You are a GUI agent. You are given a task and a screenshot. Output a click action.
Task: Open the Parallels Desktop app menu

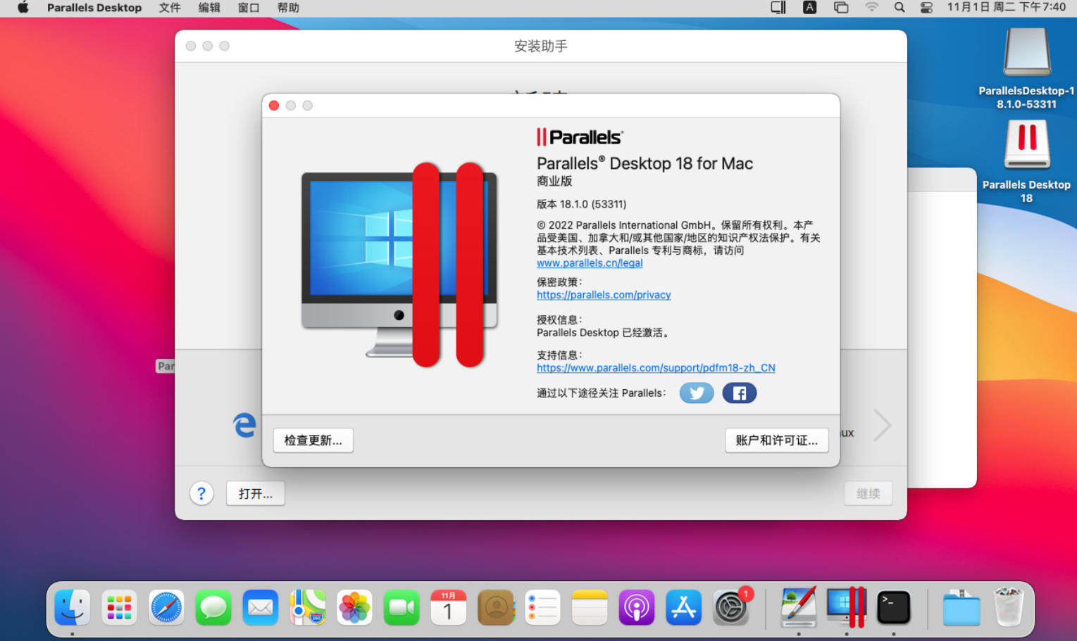click(94, 8)
